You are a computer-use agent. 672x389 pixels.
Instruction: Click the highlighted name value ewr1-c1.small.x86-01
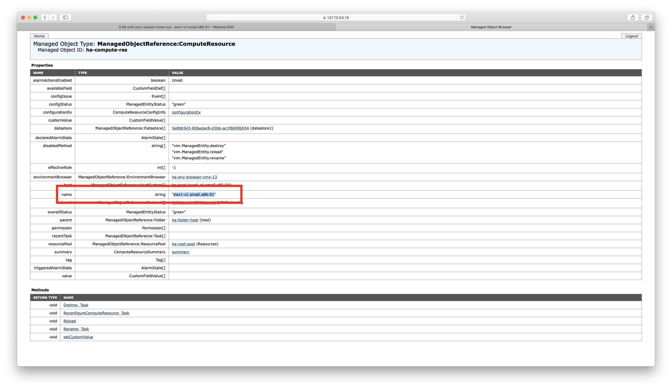click(194, 195)
